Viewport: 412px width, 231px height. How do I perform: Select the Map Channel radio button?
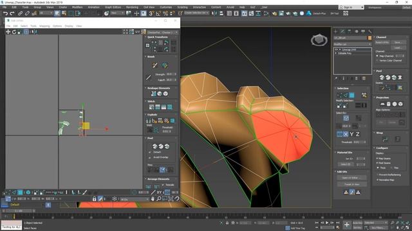pos(377,56)
